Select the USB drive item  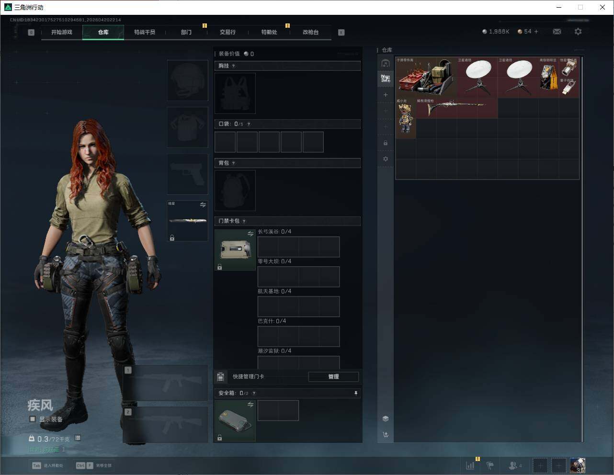tap(569, 88)
